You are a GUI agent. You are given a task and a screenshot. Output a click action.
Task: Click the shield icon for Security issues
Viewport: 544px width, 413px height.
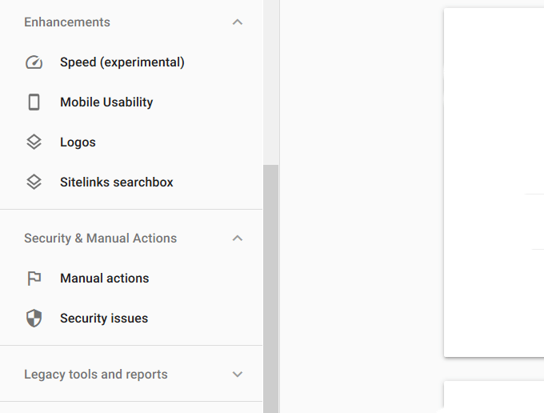[34, 319]
